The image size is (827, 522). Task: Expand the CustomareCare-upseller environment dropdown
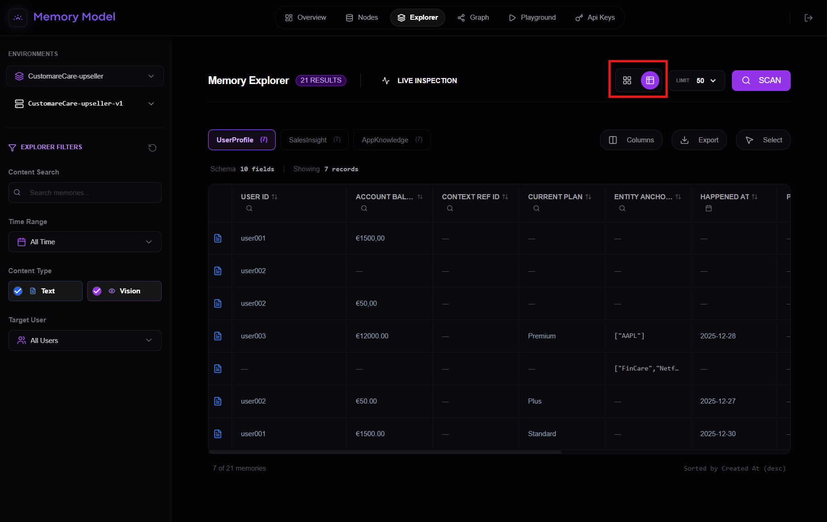click(85, 76)
